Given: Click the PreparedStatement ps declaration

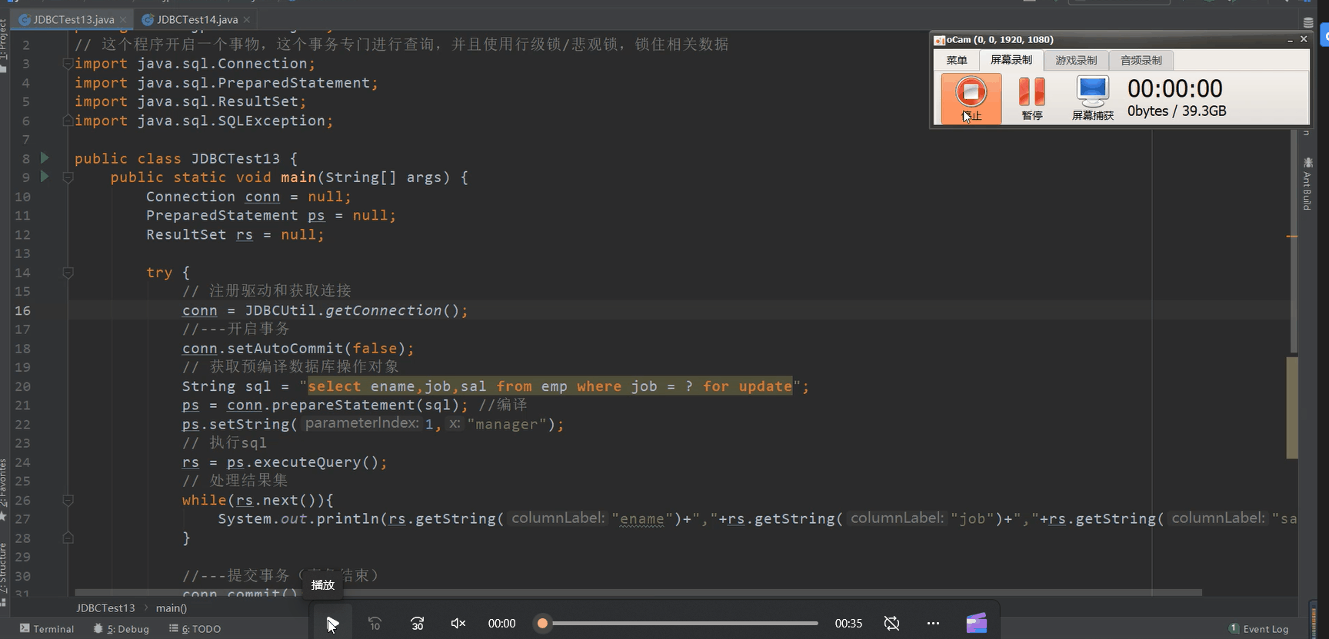Looking at the screenshot, I should [x=271, y=215].
